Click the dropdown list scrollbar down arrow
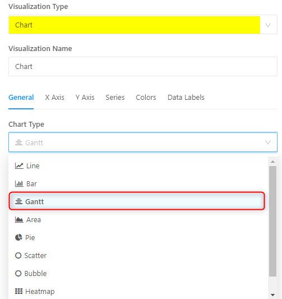Viewport: 282px width, 299px height. click(272, 295)
